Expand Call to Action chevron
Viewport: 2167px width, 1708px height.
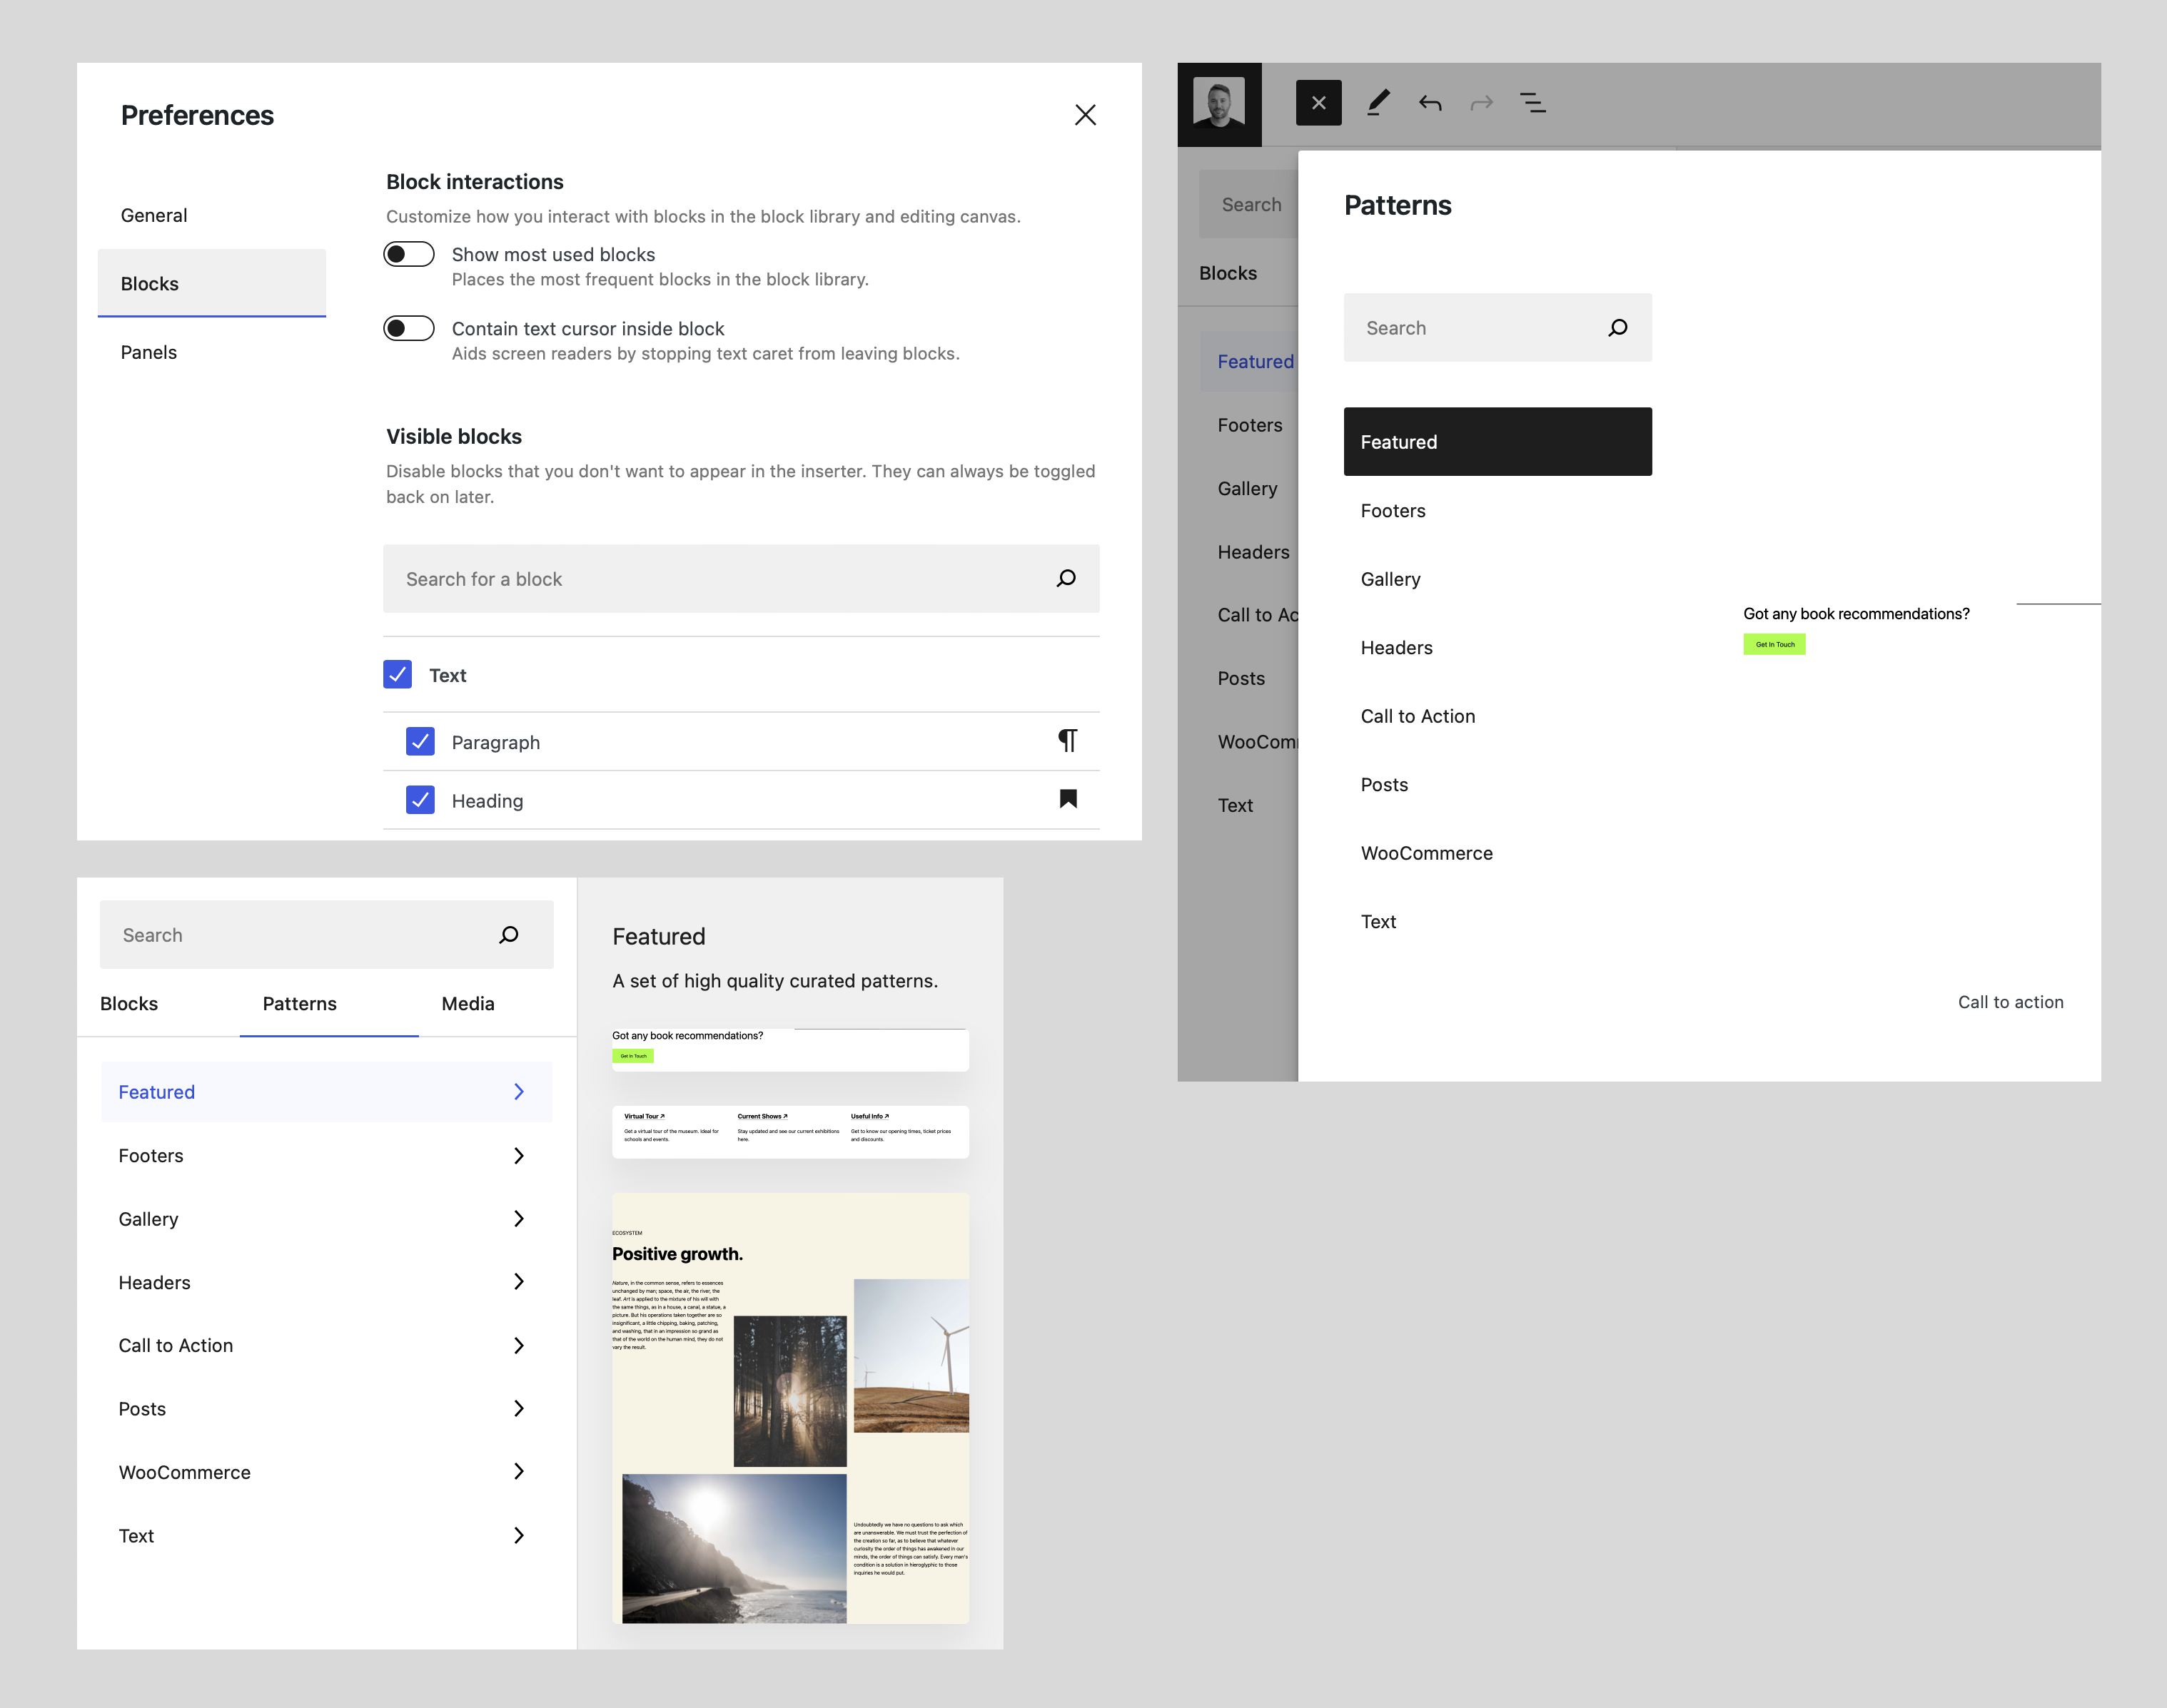518,1345
